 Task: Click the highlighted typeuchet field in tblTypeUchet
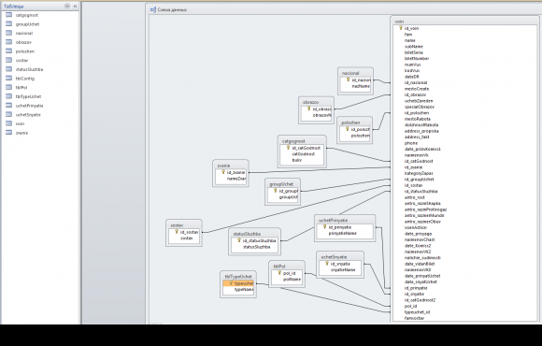(x=238, y=283)
